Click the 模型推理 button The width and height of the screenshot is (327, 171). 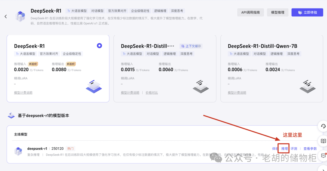[278, 12]
